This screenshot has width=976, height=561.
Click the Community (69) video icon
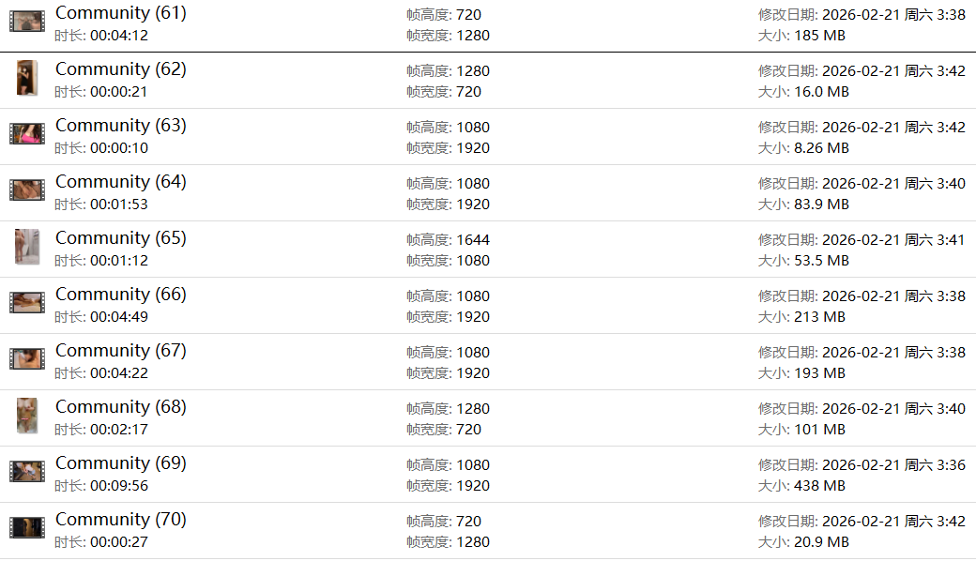click(27, 472)
